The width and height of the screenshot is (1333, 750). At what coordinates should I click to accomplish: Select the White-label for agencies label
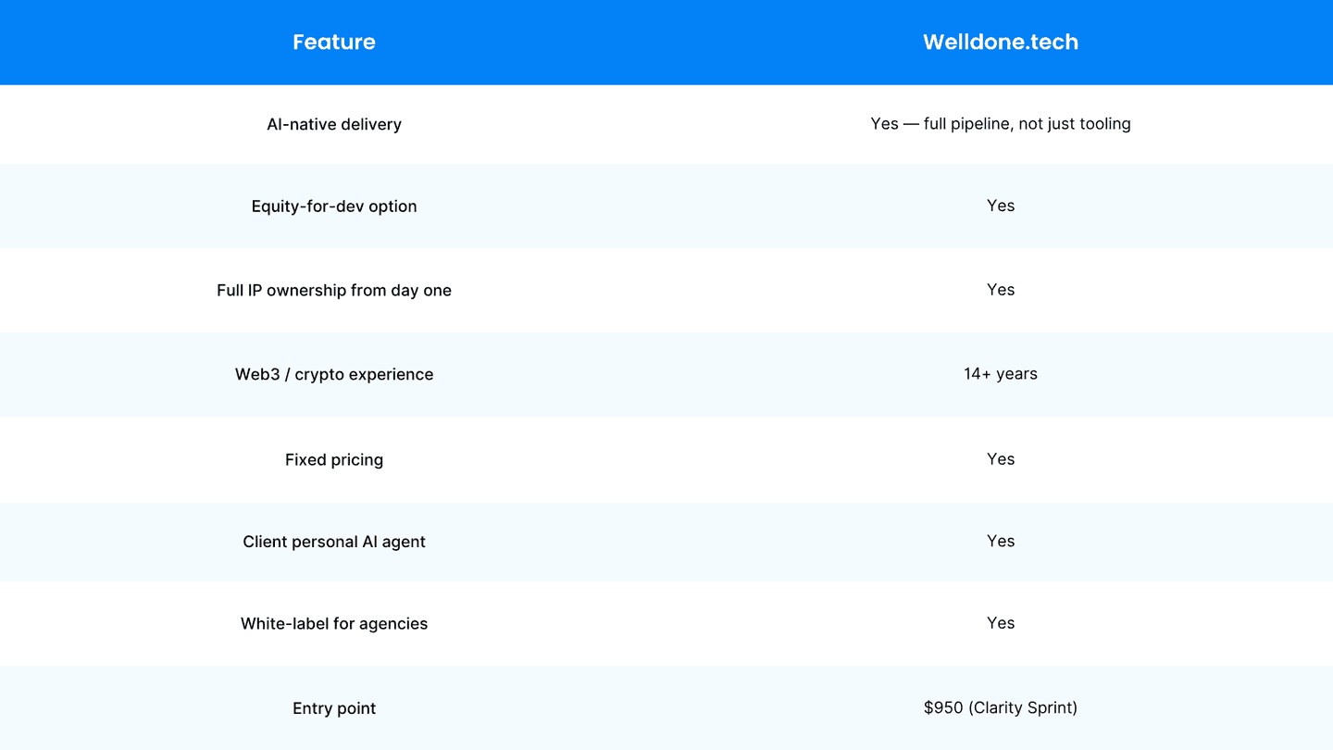[334, 623]
